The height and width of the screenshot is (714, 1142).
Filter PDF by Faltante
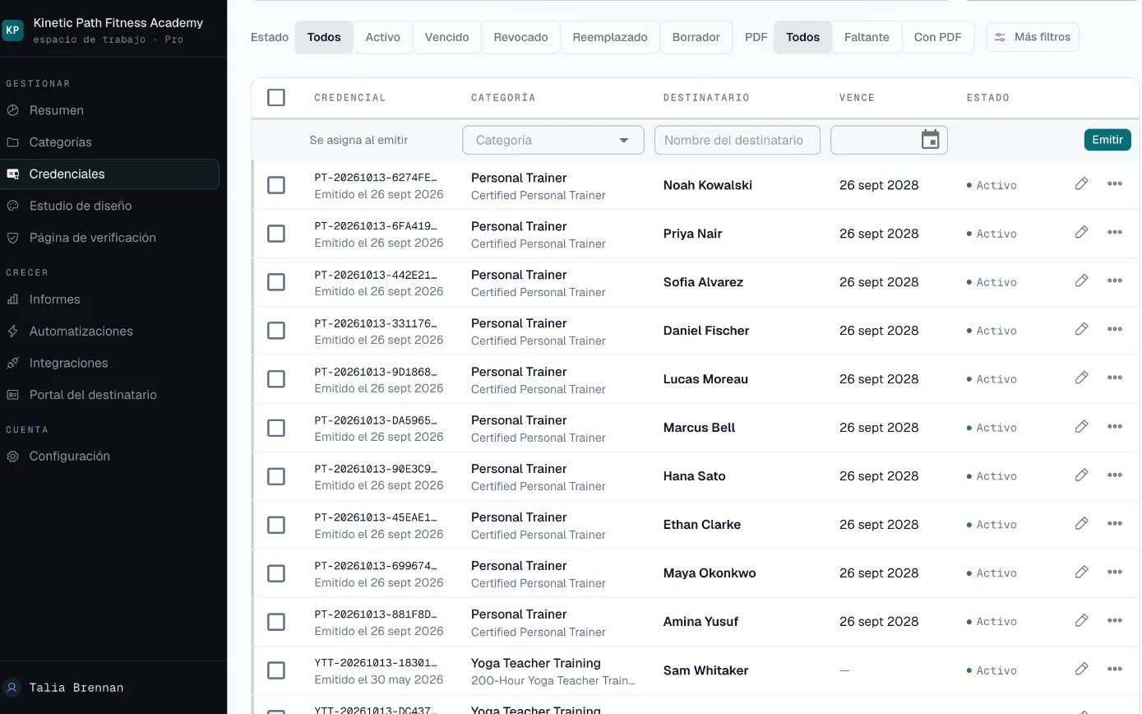click(867, 37)
